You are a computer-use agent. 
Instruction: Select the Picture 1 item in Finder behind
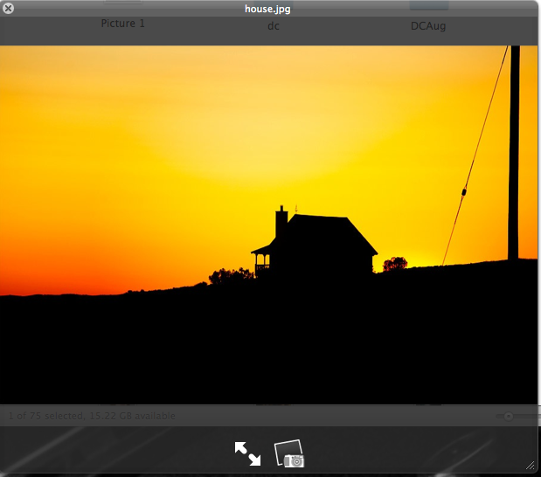[123, 24]
